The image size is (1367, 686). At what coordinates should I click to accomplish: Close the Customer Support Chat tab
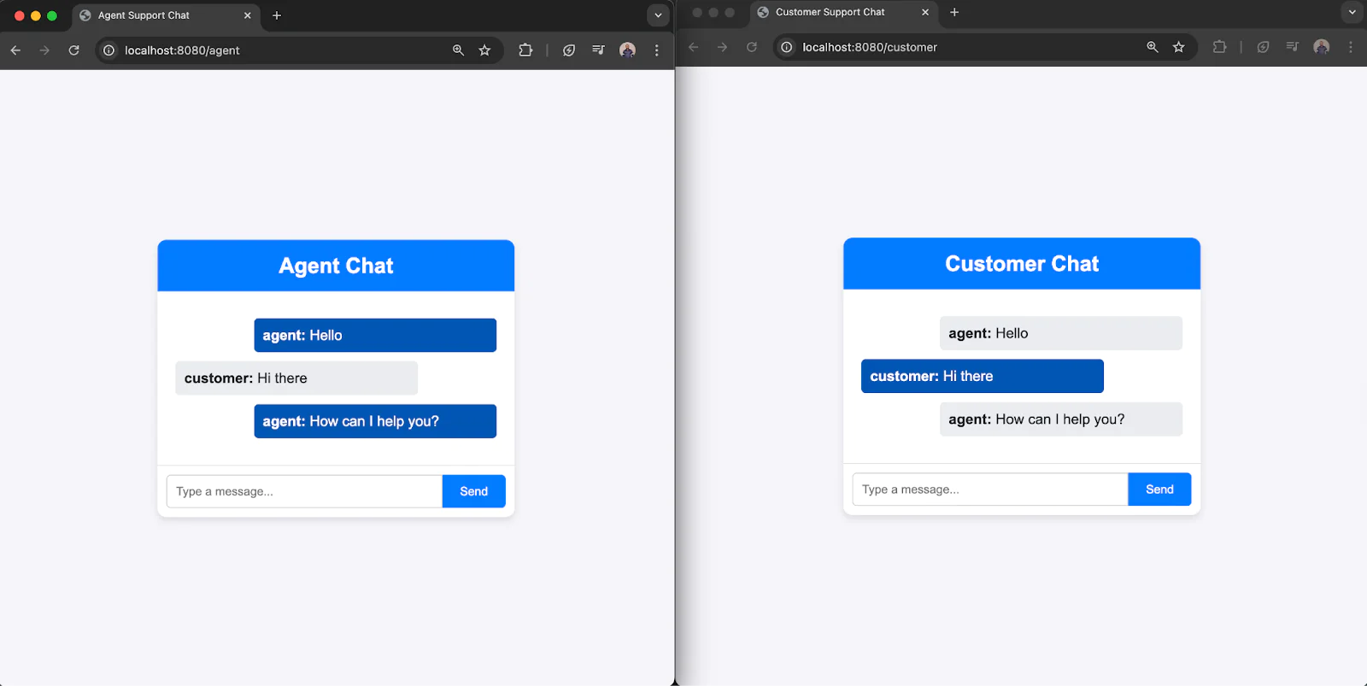pyautogui.click(x=925, y=12)
